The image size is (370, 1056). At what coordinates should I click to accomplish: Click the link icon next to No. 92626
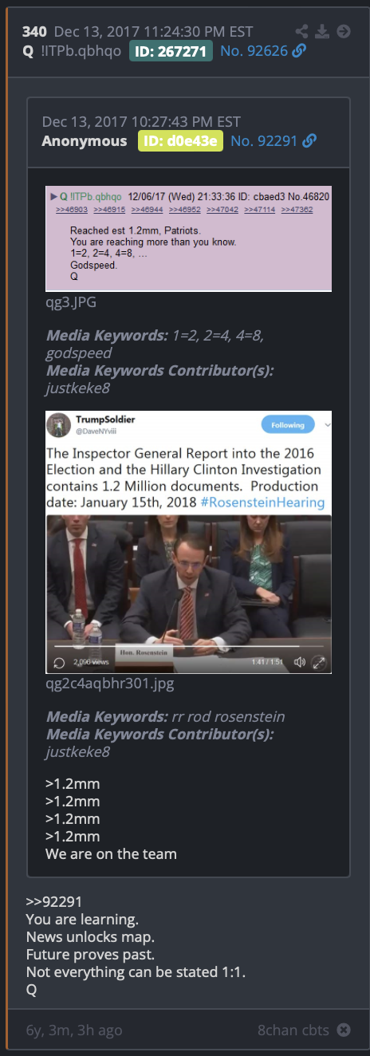click(x=299, y=51)
